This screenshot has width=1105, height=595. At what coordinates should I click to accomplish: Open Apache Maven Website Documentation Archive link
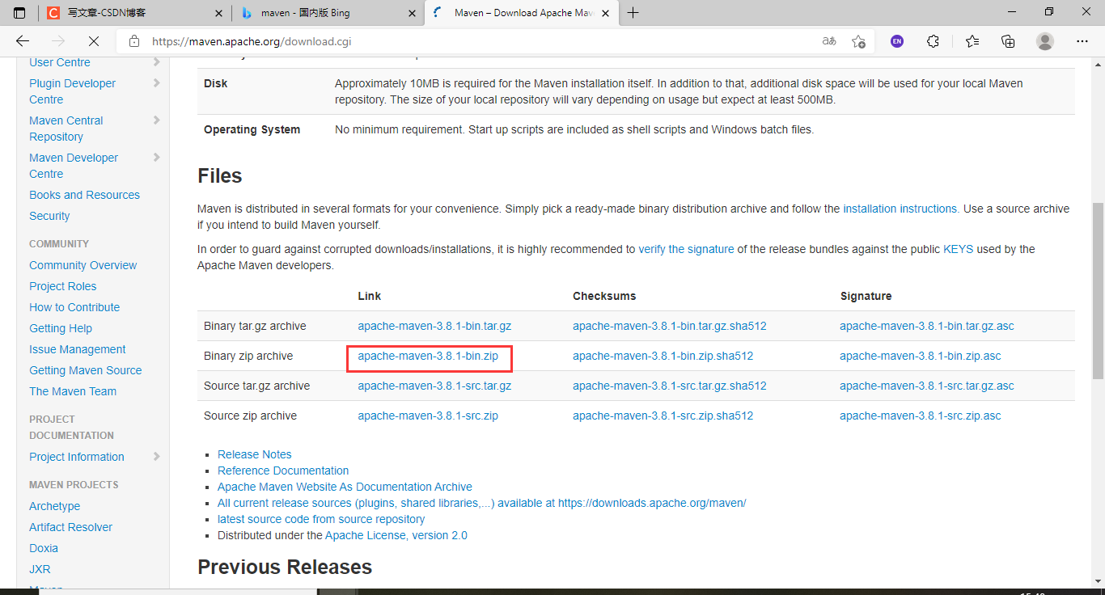345,487
